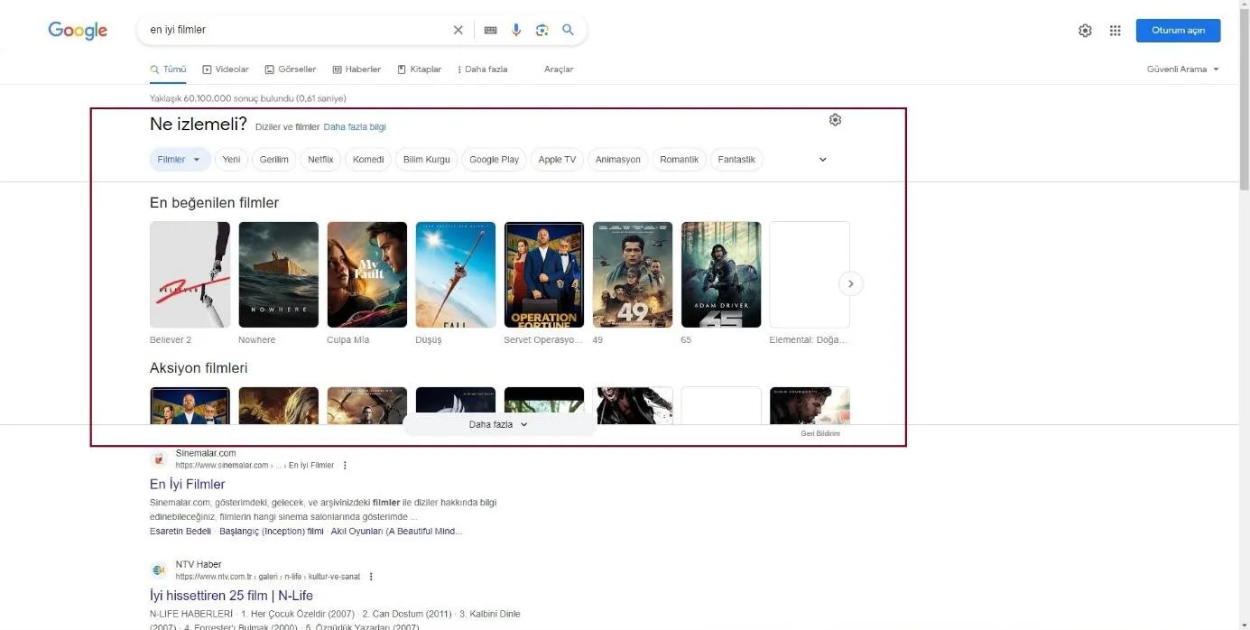Open the Believer 2 poster
Screen dimensions: 1250x630
pyautogui.click(x=190, y=274)
